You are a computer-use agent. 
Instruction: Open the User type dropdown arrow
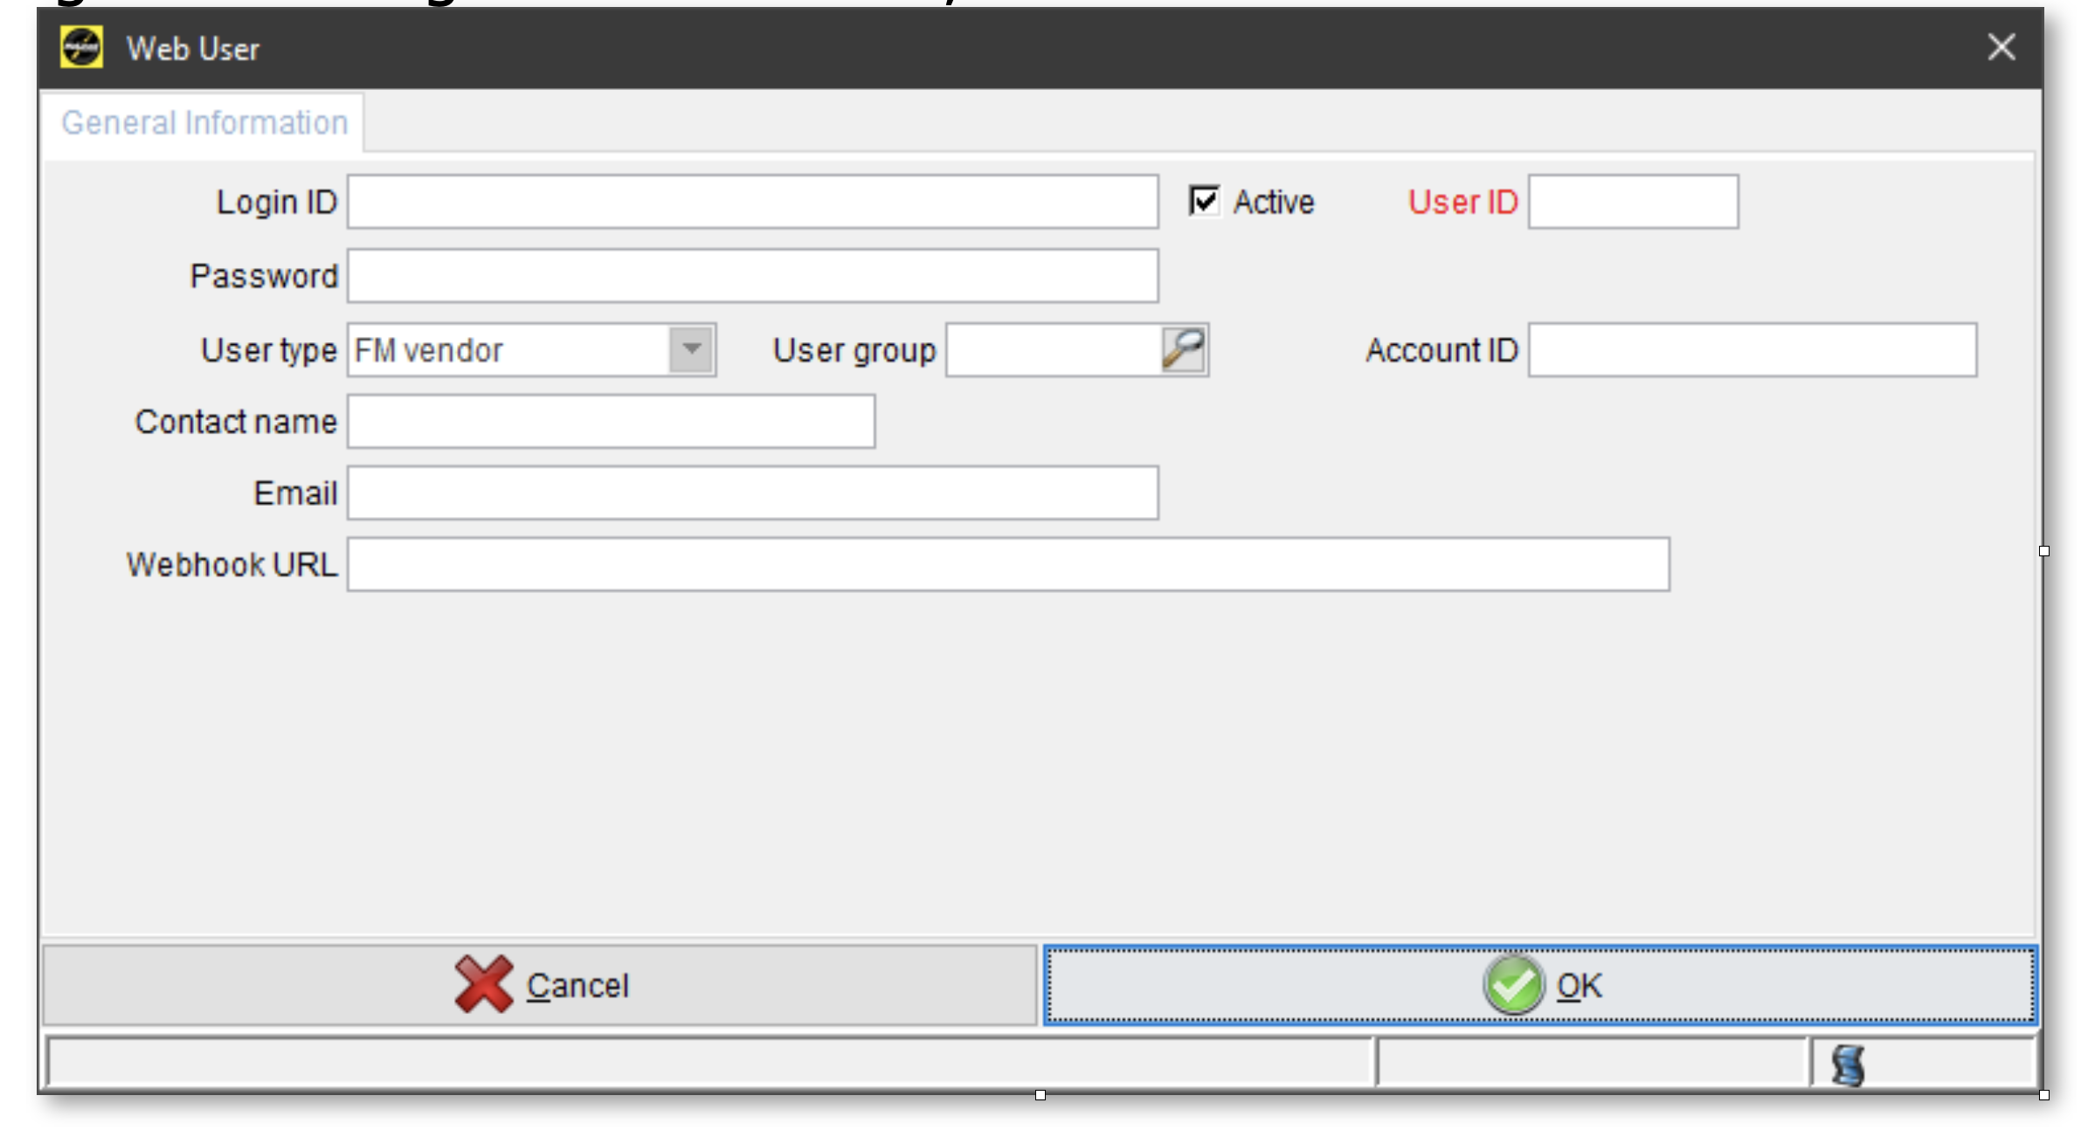pos(691,350)
